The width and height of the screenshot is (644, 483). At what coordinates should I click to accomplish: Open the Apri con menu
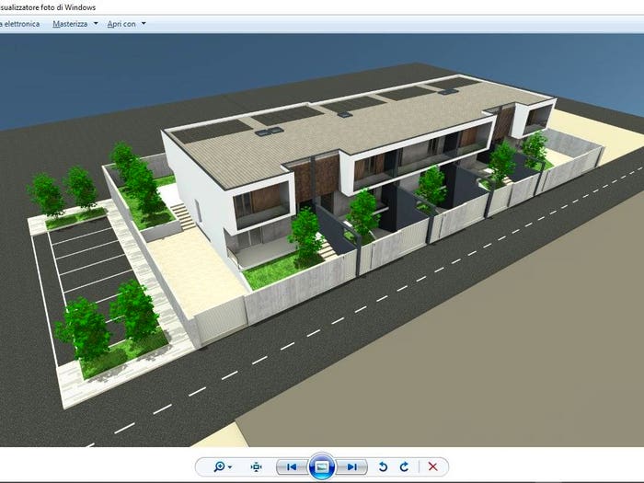(121, 24)
